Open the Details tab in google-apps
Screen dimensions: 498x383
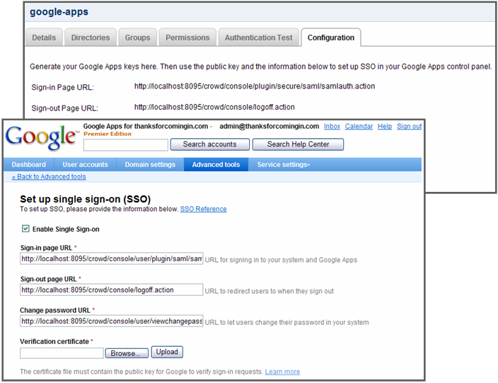[x=44, y=38]
